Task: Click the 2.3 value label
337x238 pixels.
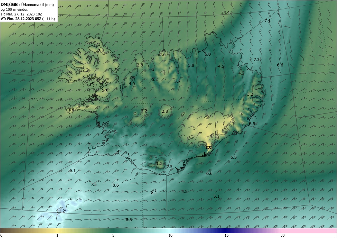Action: 104,91
